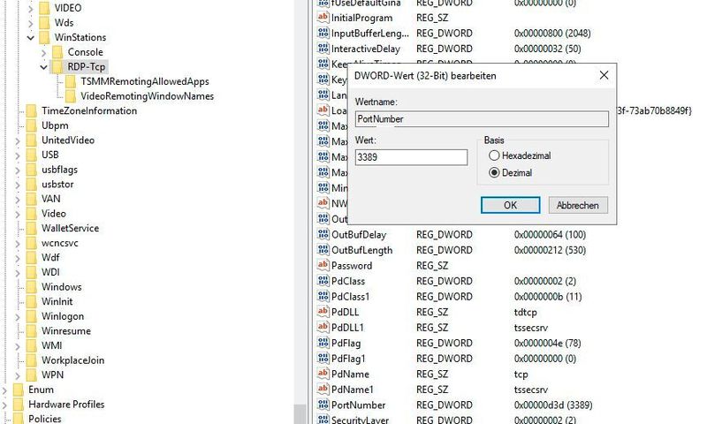Select the usbstor tree item
The image size is (707, 424).
click(57, 184)
